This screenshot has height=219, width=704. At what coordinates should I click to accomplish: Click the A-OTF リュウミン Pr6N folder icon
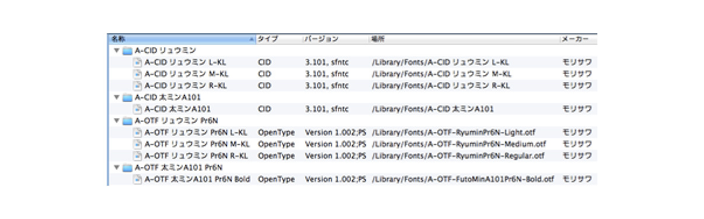click(127, 121)
